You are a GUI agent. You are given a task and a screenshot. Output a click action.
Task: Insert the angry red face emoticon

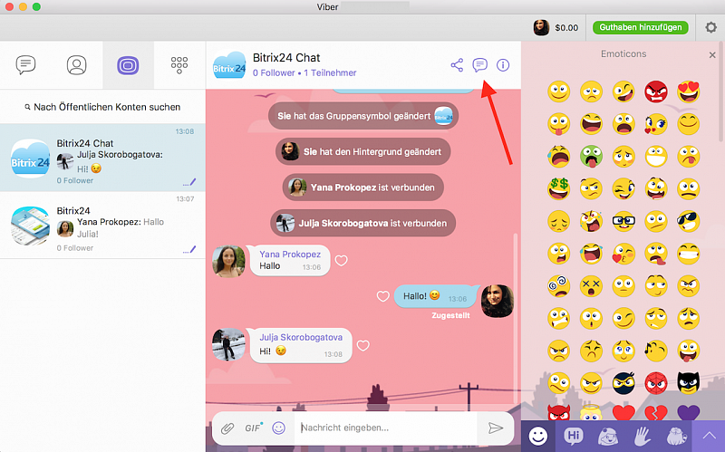[656, 91]
